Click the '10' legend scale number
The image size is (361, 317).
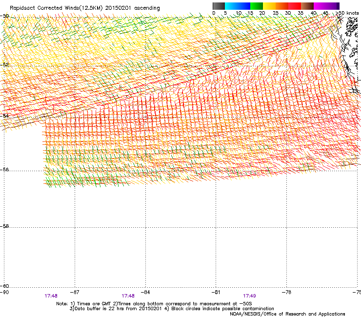pyautogui.click(x=239, y=13)
